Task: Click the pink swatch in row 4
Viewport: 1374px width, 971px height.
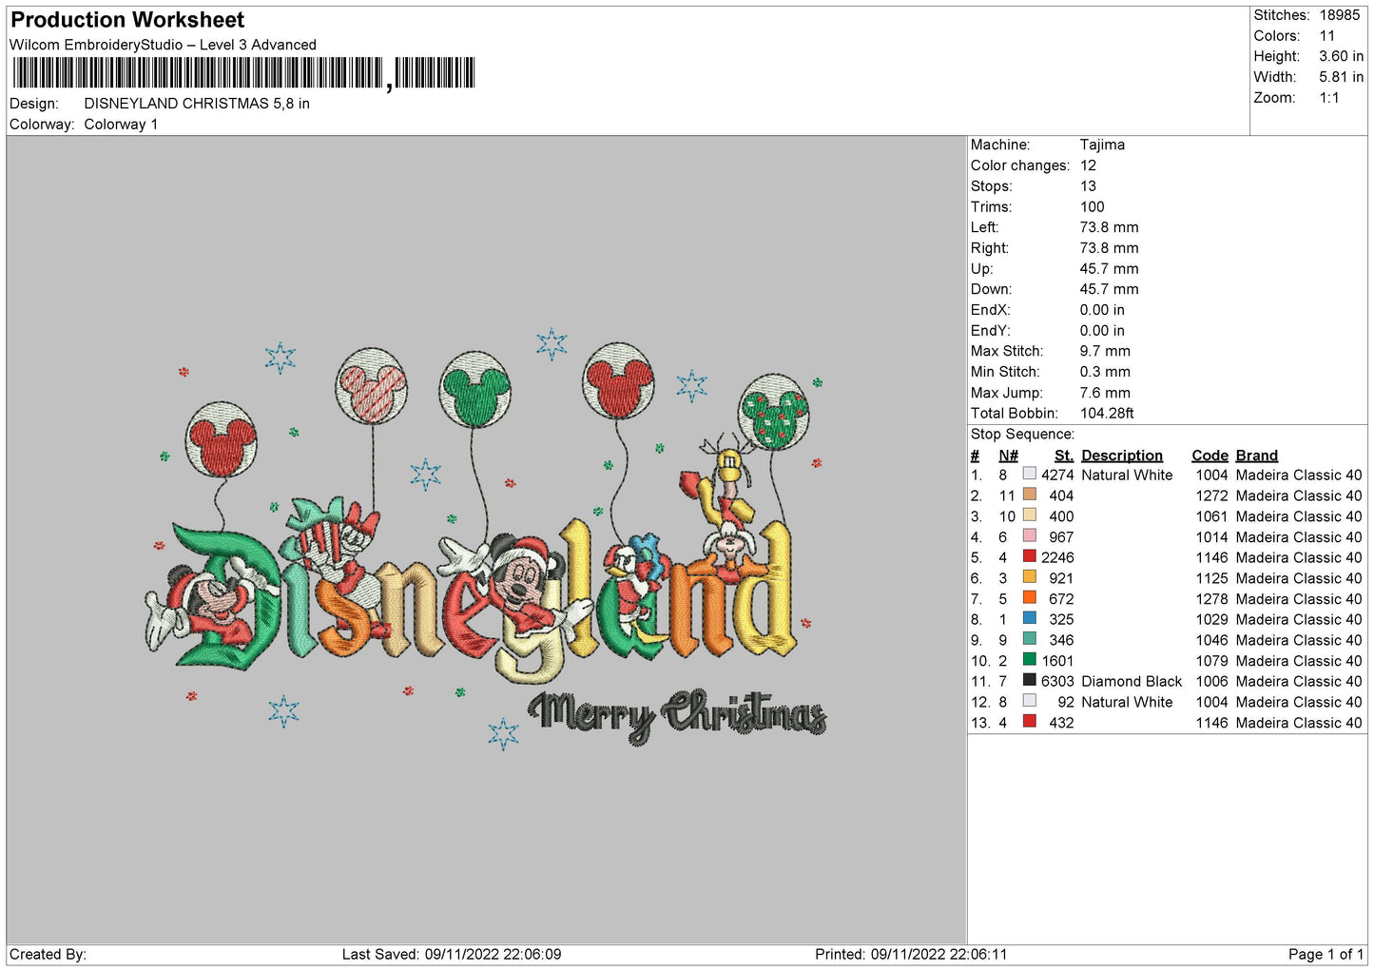Action: tap(1029, 536)
